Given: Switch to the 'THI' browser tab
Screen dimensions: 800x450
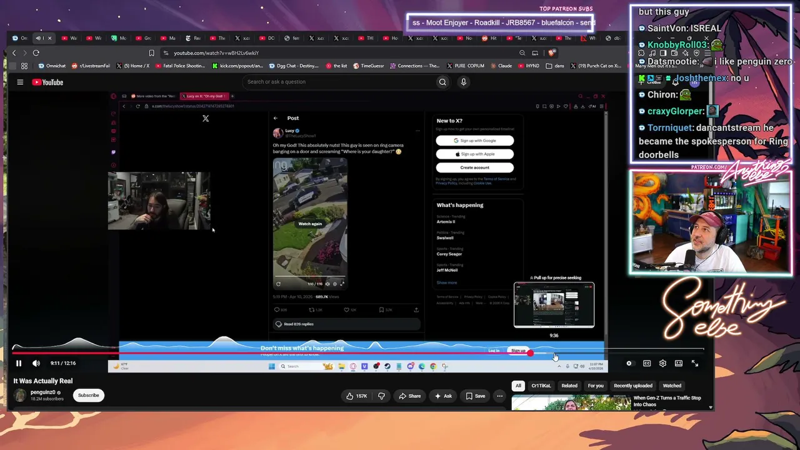Looking at the screenshot, I should [x=367, y=38].
